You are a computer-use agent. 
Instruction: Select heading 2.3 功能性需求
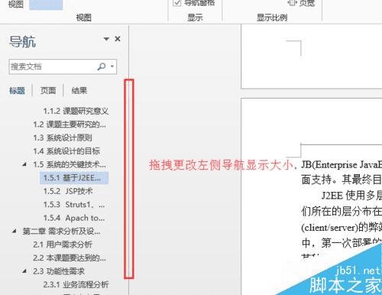pos(59,271)
